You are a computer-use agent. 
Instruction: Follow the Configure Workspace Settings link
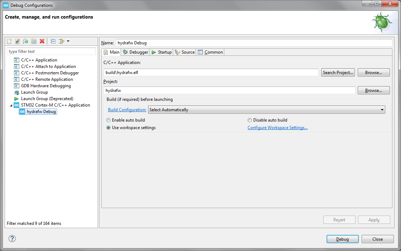(x=278, y=127)
